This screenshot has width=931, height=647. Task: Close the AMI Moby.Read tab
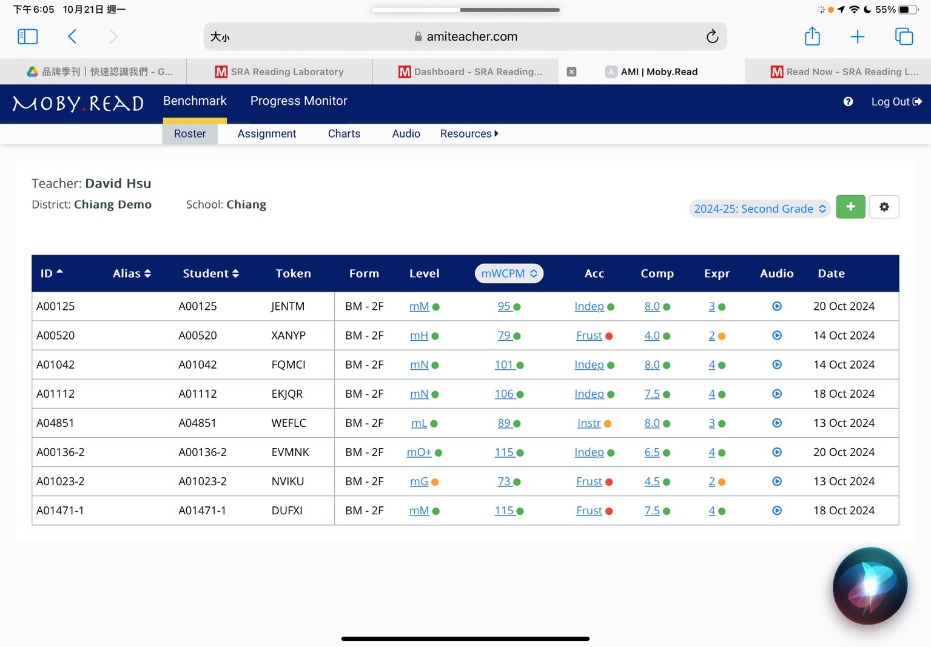pos(571,72)
